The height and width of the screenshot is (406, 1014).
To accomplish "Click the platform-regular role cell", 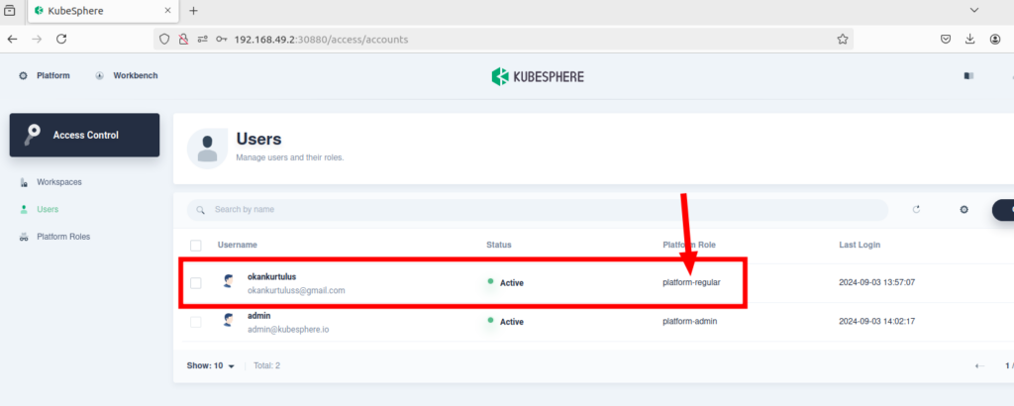I will 691,282.
